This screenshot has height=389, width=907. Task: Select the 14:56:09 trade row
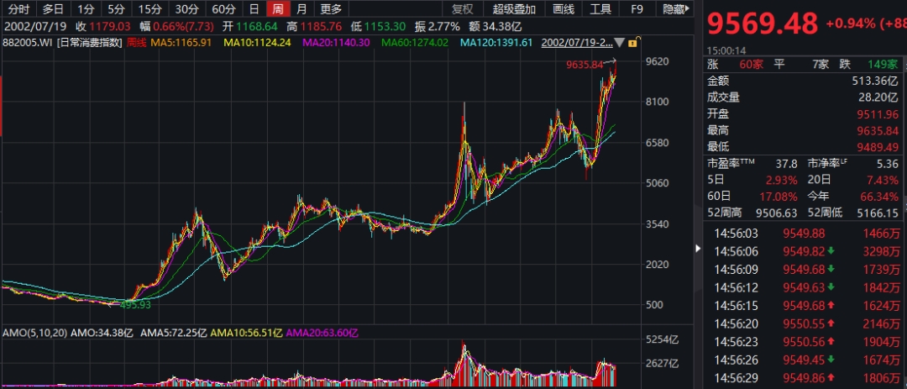point(804,269)
